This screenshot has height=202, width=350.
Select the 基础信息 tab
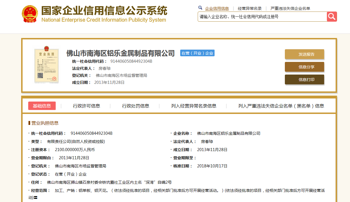(41, 106)
